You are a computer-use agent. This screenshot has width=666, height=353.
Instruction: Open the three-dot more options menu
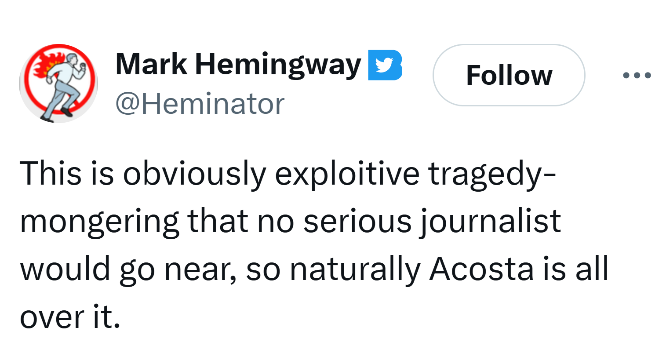click(x=637, y=75)
